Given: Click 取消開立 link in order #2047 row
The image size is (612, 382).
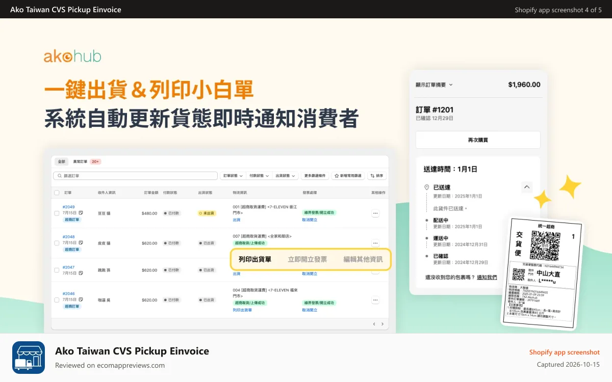Looking at the screenshot, I should point(310,274).
